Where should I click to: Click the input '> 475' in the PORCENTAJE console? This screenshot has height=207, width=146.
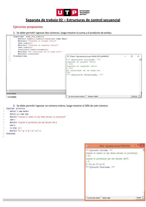(x=88, y=156)
